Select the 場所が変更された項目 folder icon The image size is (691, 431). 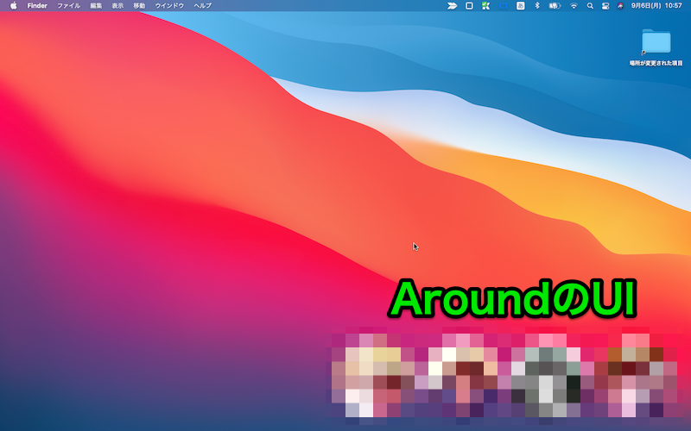tap(656, 42)
